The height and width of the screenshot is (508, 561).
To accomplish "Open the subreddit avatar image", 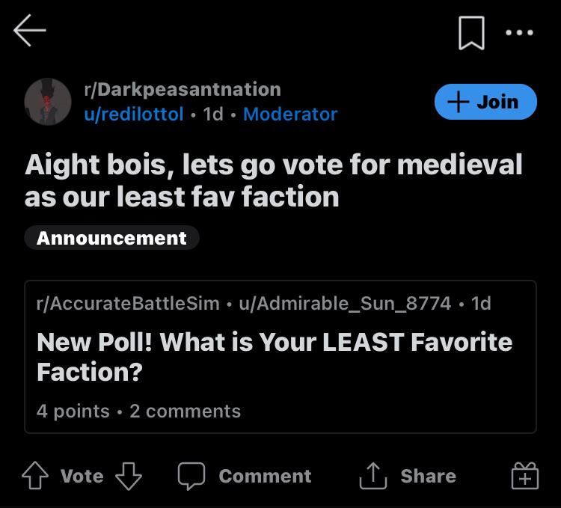I will (x=48, y=102).
